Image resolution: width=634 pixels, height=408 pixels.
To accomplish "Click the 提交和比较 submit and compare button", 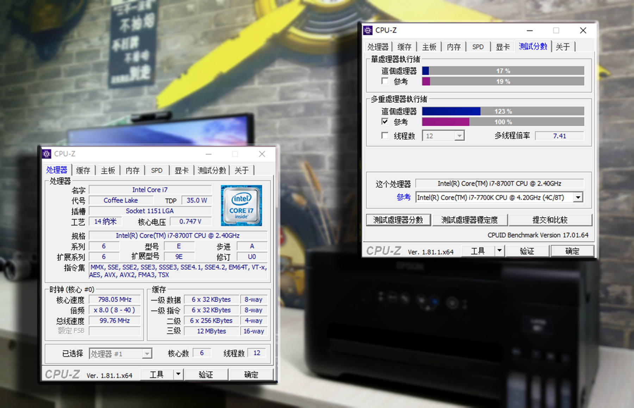I will pos(550,220).
